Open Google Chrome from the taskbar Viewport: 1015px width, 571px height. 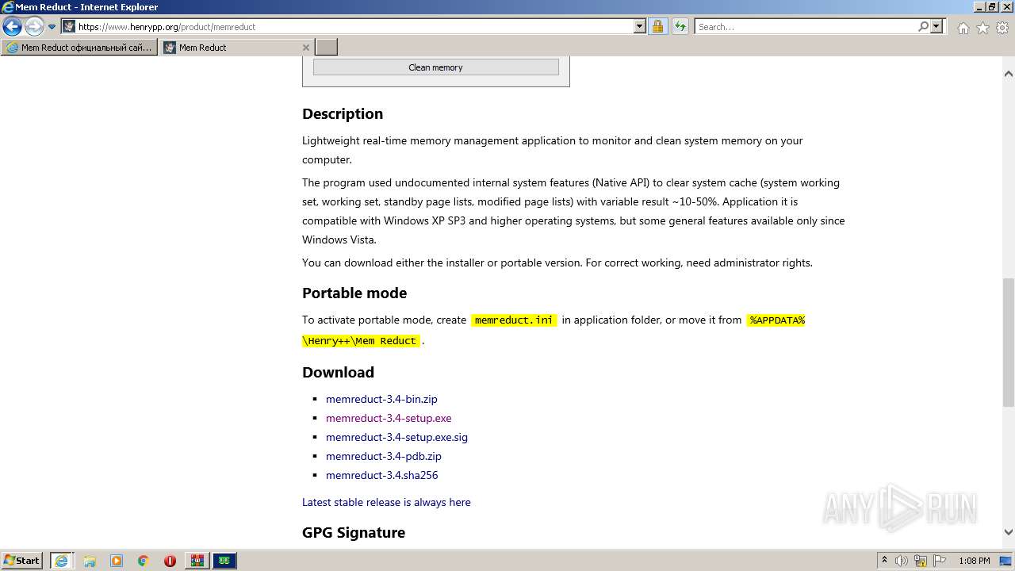[x=144, y=561]
